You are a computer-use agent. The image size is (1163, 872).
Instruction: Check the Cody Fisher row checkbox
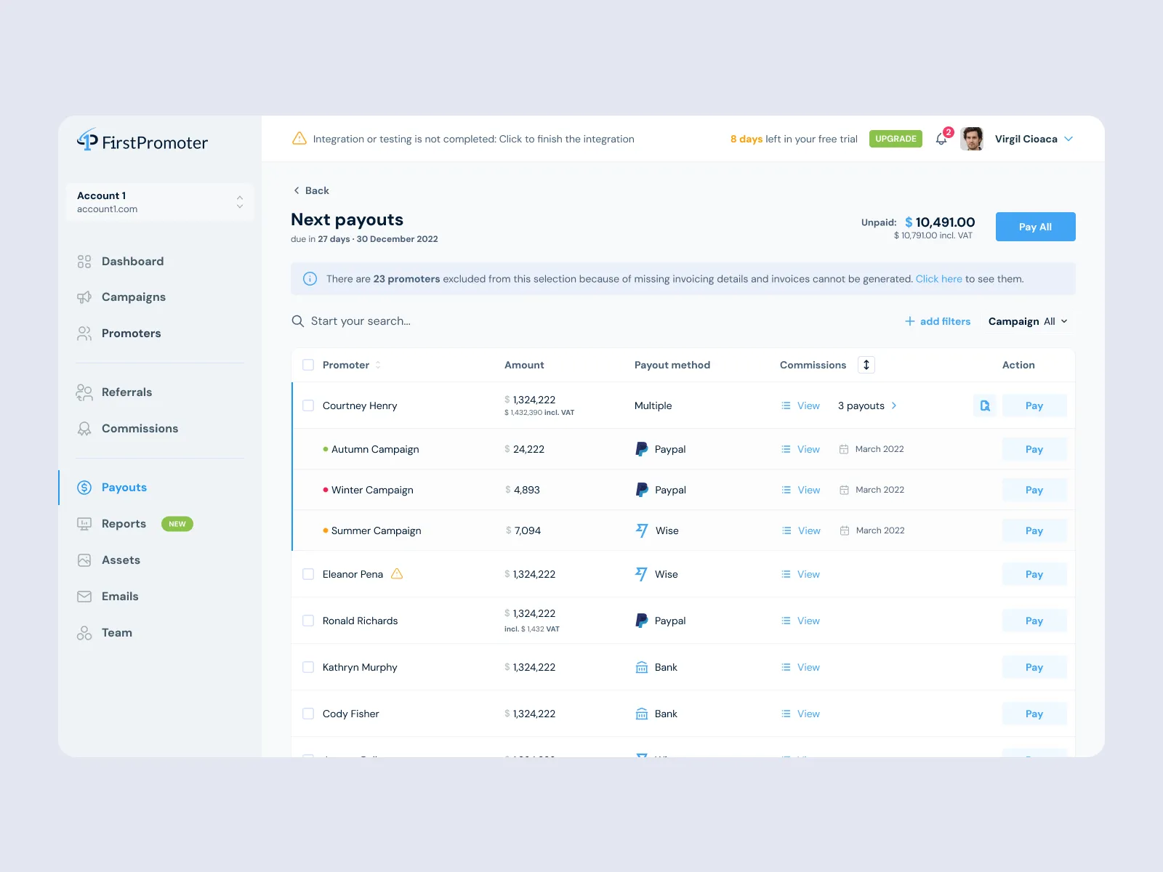pyautogui.click(x=308, y=714)
